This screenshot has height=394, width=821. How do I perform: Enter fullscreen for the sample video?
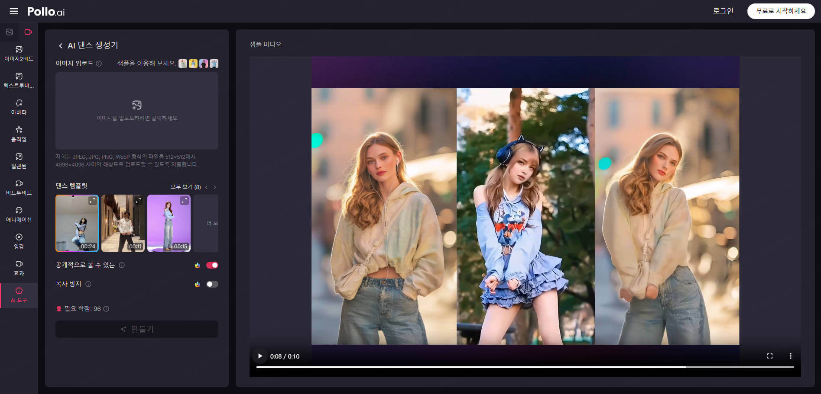tap(770, 356)
